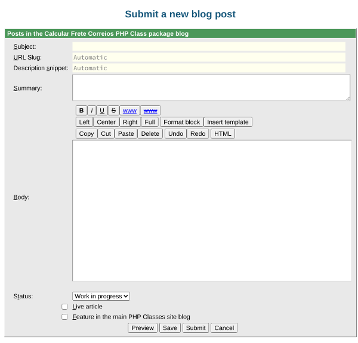Check Feature in main PHP Classes blog

pyautogui.click(x=64, y=317)
